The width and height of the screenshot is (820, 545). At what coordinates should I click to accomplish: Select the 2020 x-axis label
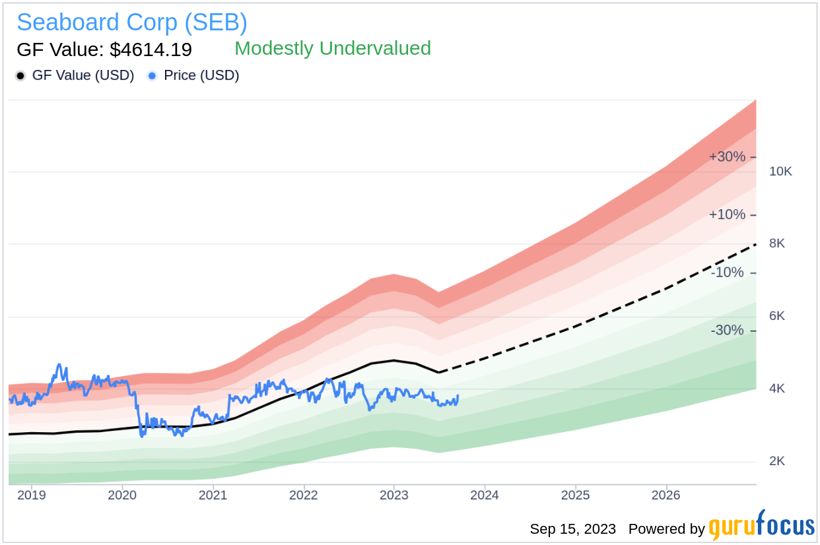click(122, 494)
